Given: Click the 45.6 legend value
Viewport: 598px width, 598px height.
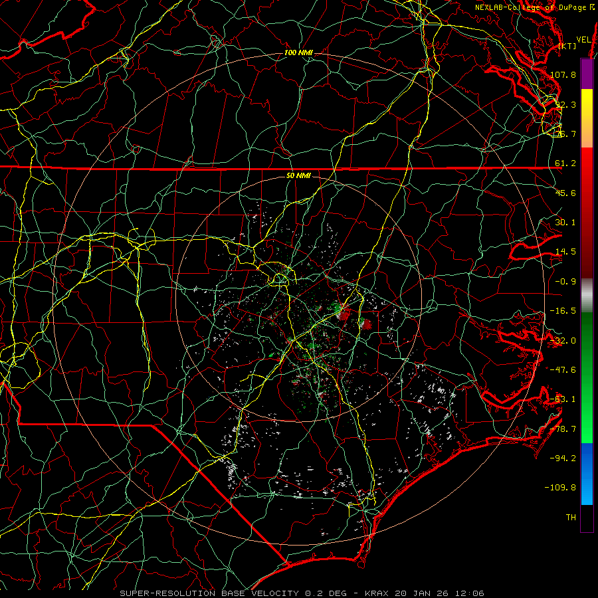Looking at the screenshot, I should 565,193.
